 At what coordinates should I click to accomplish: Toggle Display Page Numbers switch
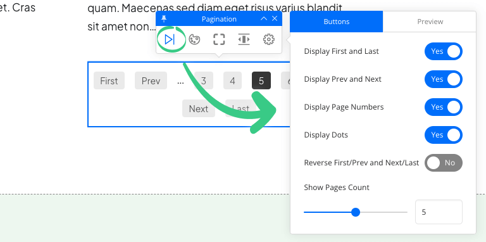point(444,107)
